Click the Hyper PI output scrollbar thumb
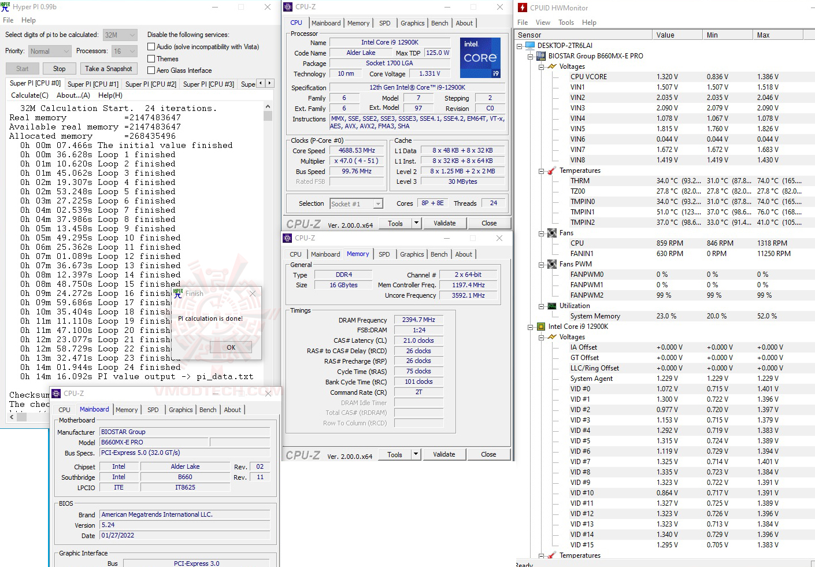The width and height of the screenshot is (815, 567). pos(268,116)
